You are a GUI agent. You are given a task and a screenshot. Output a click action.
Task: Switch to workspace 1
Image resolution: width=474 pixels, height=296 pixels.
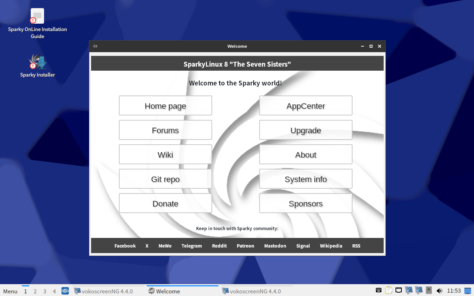(x=26, y=291)
